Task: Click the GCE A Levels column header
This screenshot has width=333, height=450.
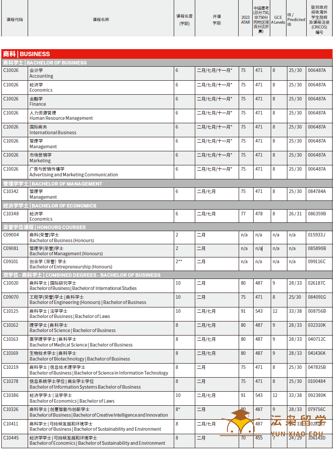Action: [278, 20]
